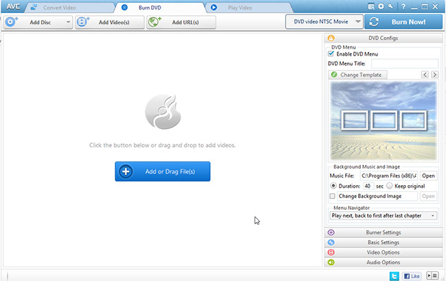Go to next DVD menu template arrow
446x281 pixels.
click(435, 74)
